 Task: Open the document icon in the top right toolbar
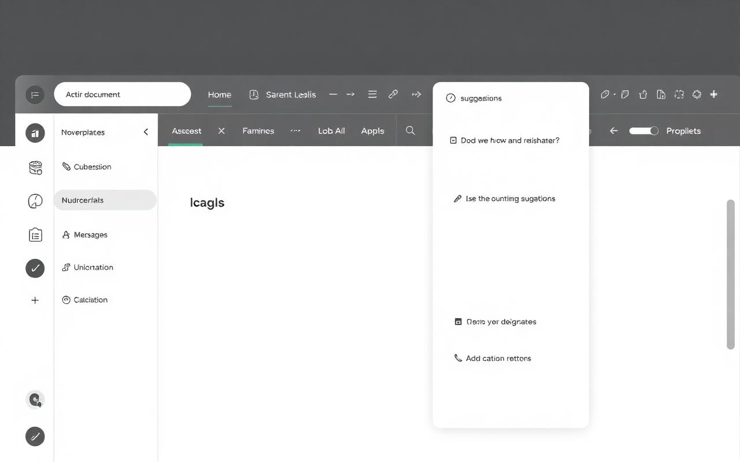pyautogui.click(x=661, y=94)
